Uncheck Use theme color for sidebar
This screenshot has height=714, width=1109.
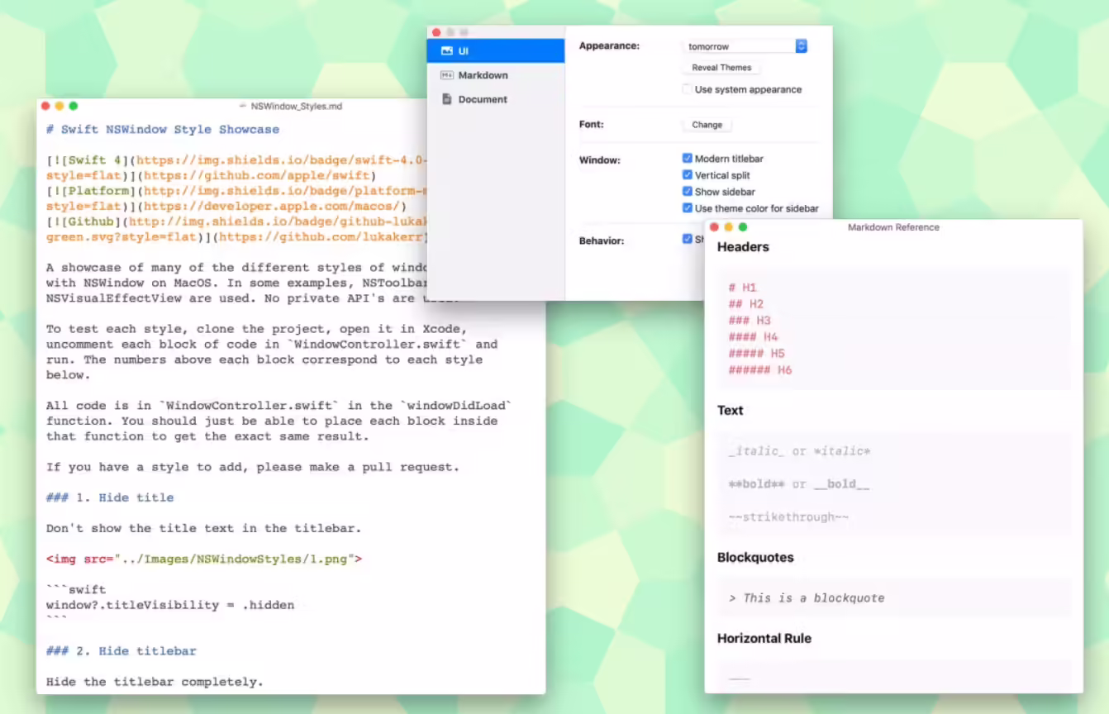687,208
